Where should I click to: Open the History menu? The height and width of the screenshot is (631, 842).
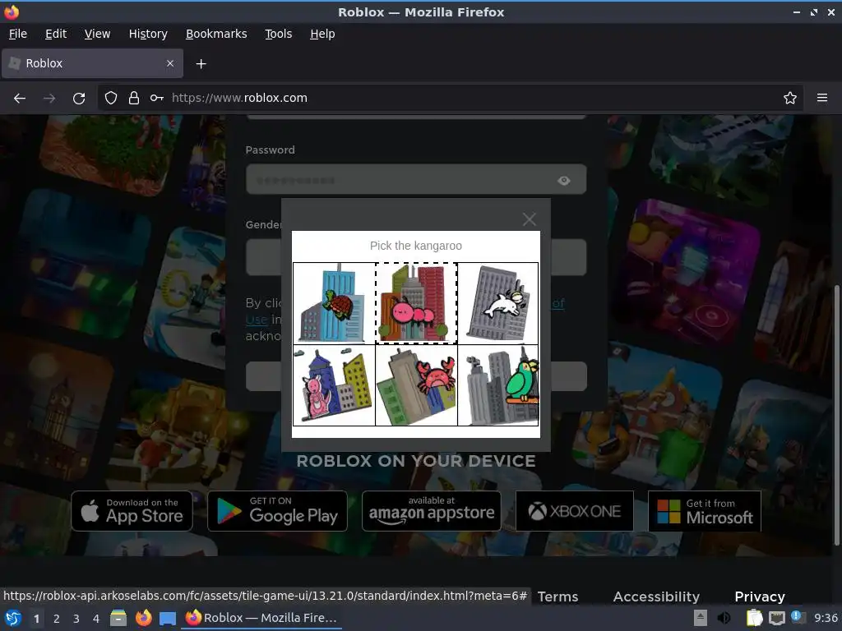(x=148, y=34)
